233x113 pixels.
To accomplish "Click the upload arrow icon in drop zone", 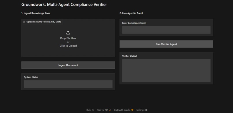I will click(x=68, y=33).
